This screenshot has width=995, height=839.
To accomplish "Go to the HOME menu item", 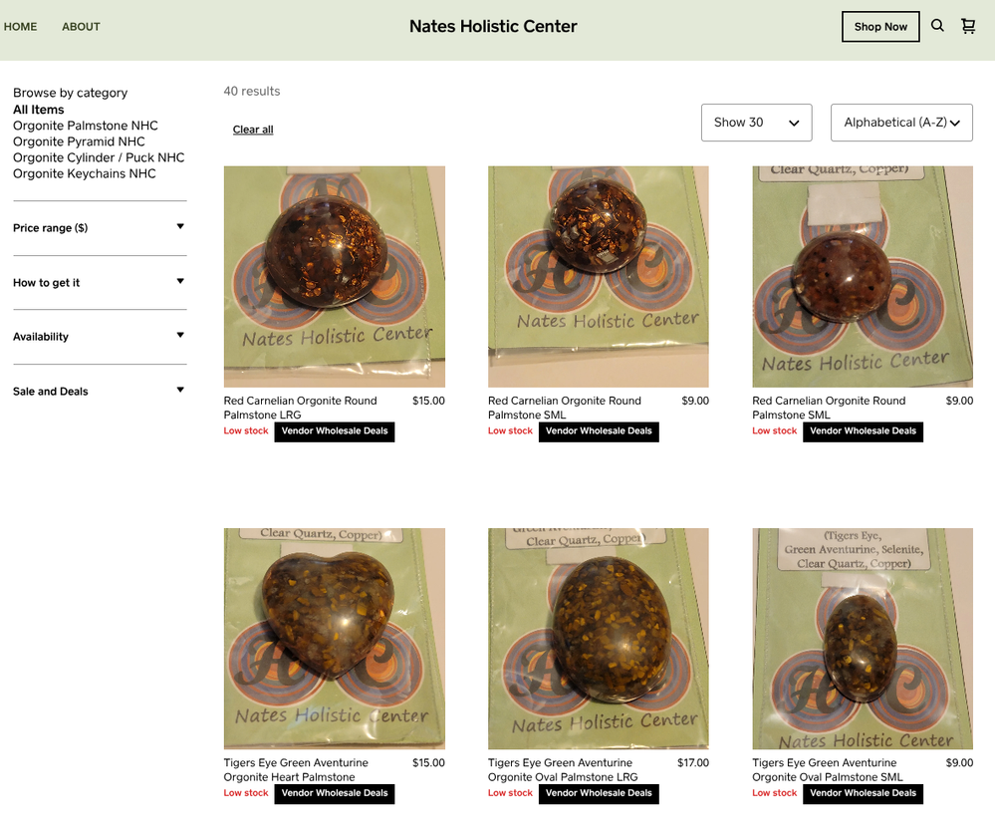I will point(20,27).
